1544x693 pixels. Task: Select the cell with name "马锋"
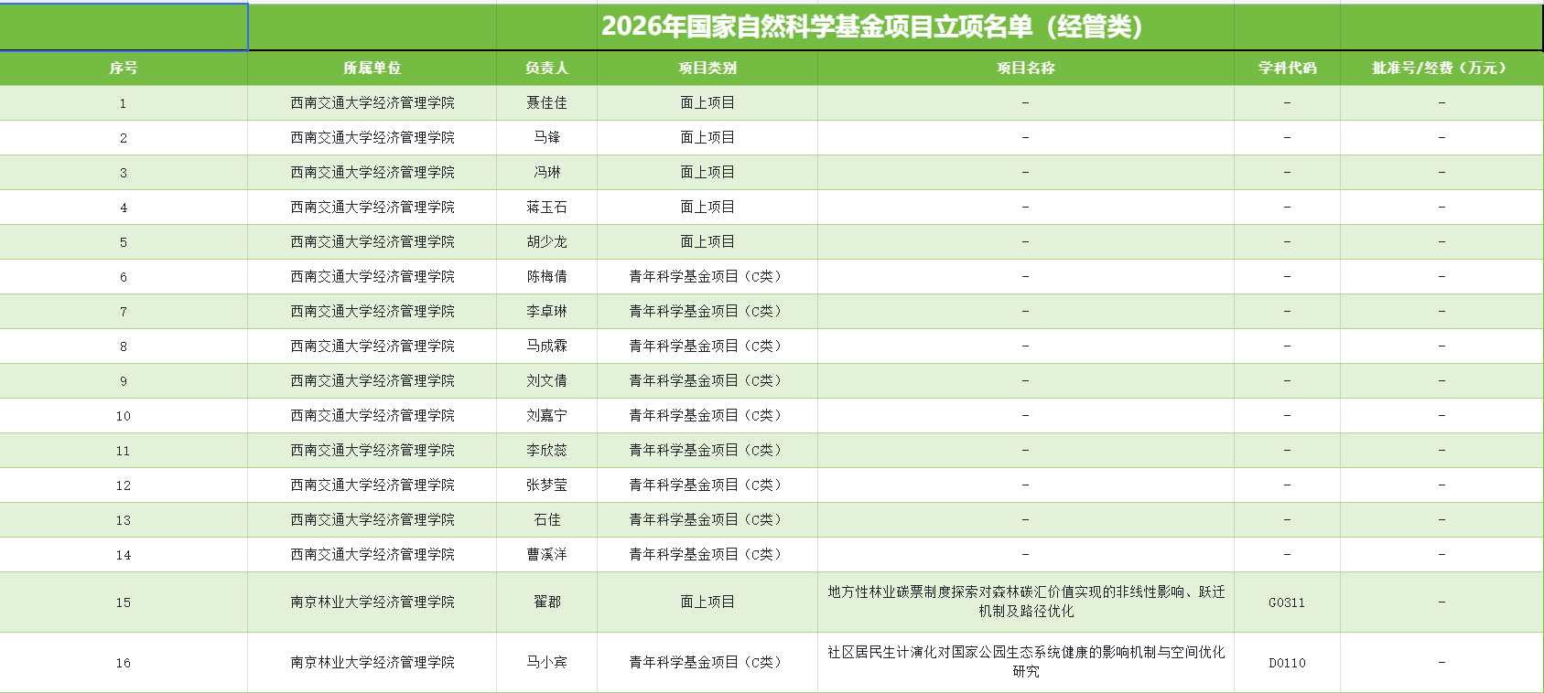(x=546, y=137)
